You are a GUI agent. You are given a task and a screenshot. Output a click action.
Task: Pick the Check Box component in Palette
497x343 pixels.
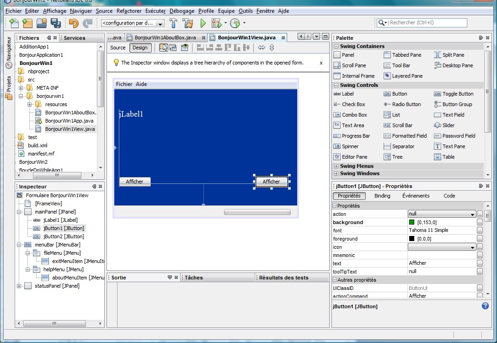pos(349,104)
